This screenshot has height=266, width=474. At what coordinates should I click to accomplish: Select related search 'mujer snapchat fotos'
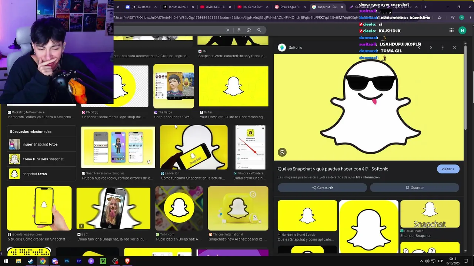(x=41, y=144)
